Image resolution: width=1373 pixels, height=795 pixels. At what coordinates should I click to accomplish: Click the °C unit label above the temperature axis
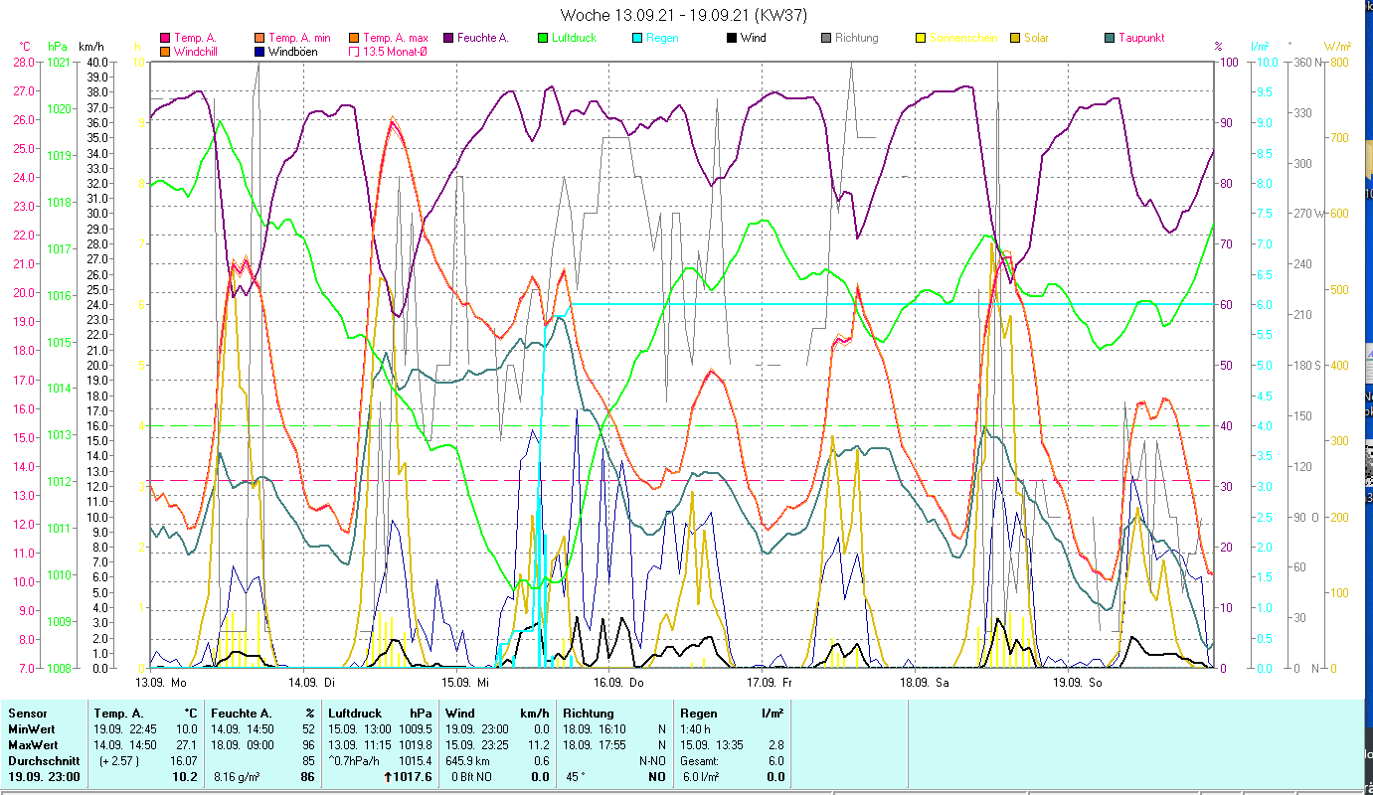tap(25, 47)
